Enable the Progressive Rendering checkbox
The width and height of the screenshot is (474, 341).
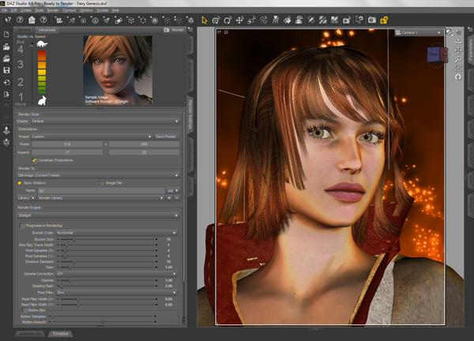click(21, 225)
